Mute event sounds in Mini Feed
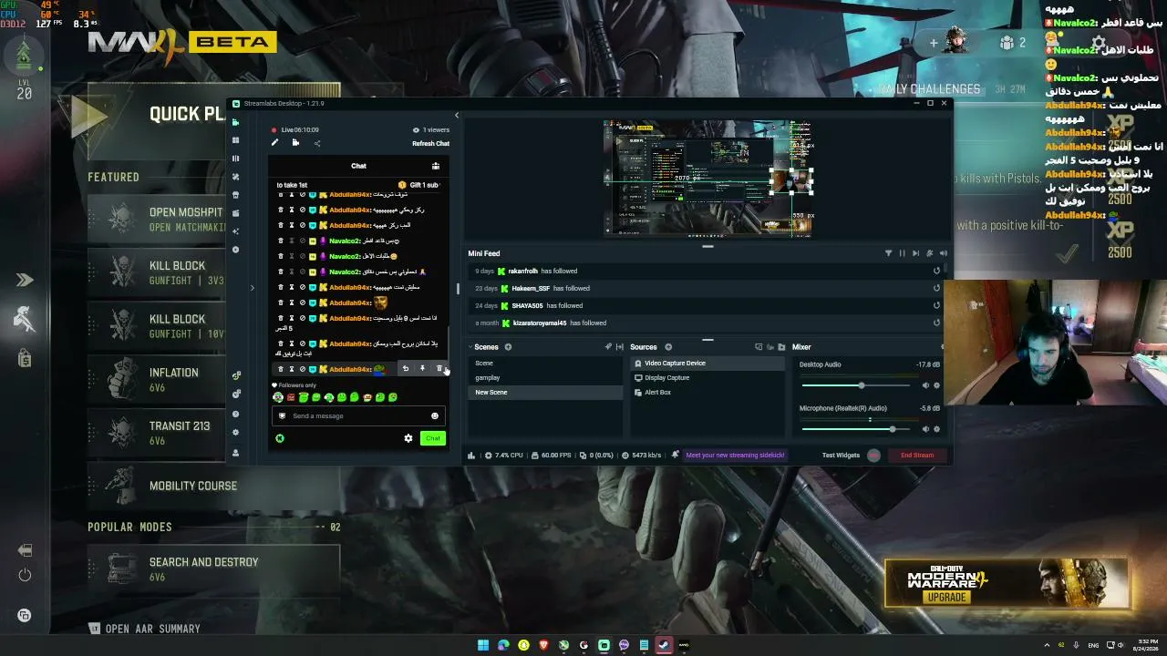 pyautogui.click(x=944, y=253)
